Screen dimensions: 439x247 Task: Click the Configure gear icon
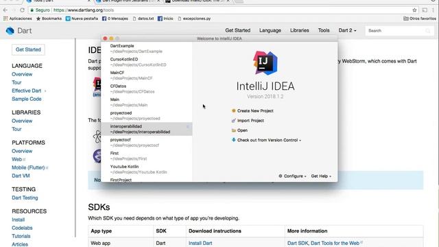[x=281, y=176]
